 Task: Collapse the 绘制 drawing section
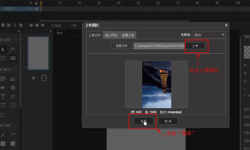(x=2, y=125)
